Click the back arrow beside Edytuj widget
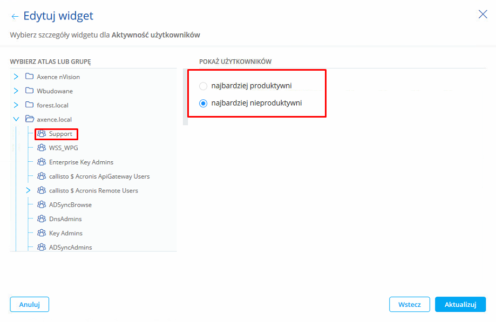 pyautogui.click(x=15, y=16)
